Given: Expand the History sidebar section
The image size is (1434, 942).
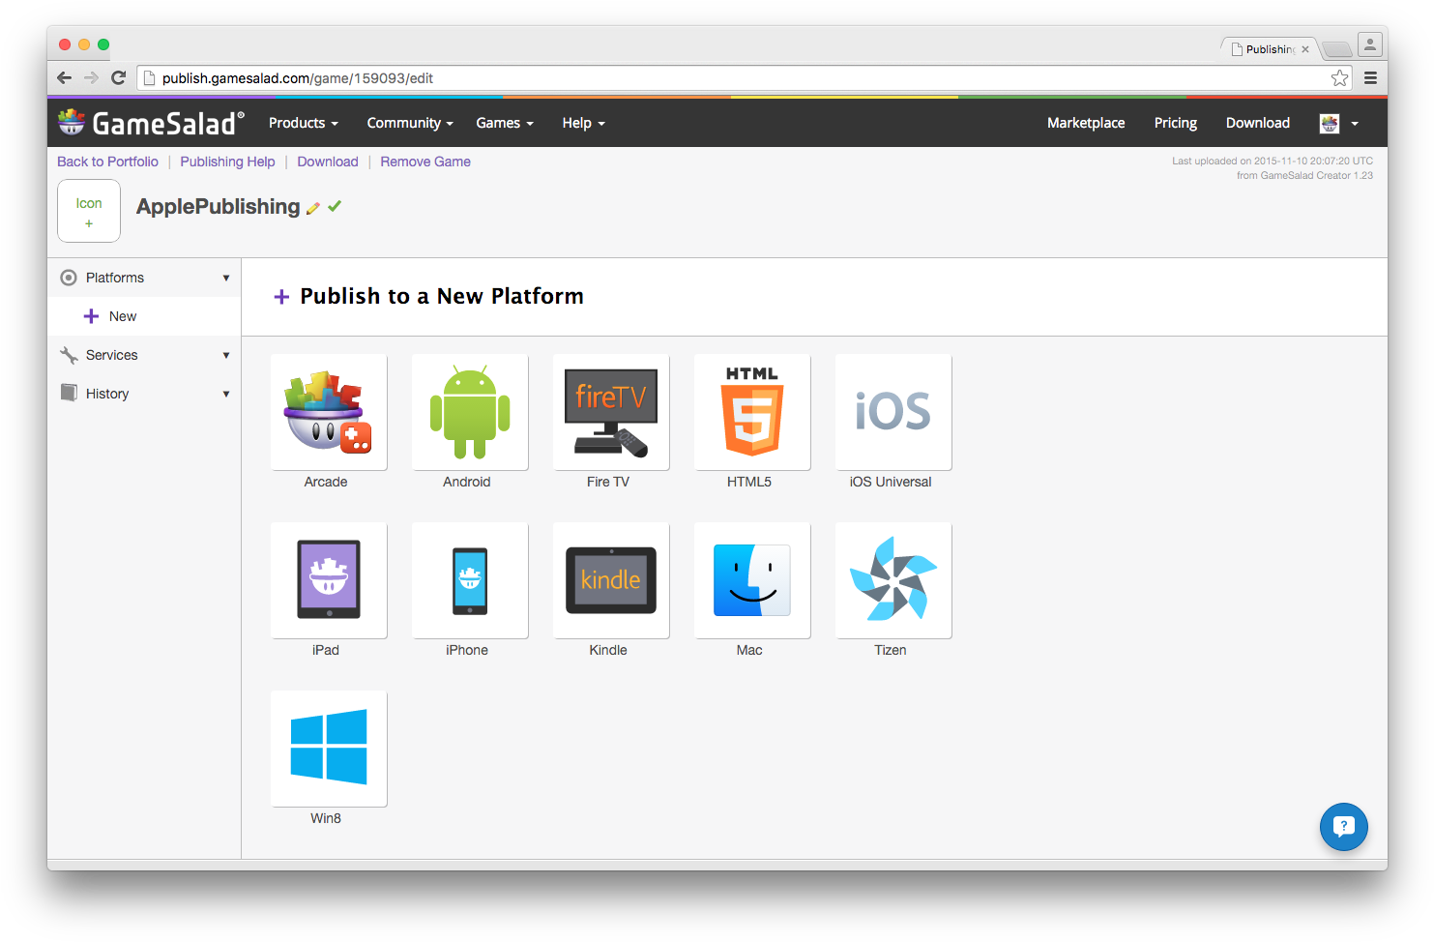Looking at the screenshot, I should 144,394.
